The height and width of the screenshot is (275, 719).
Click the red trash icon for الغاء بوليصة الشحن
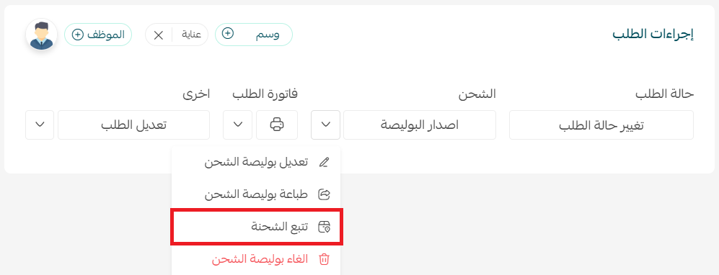click(325, 259)
